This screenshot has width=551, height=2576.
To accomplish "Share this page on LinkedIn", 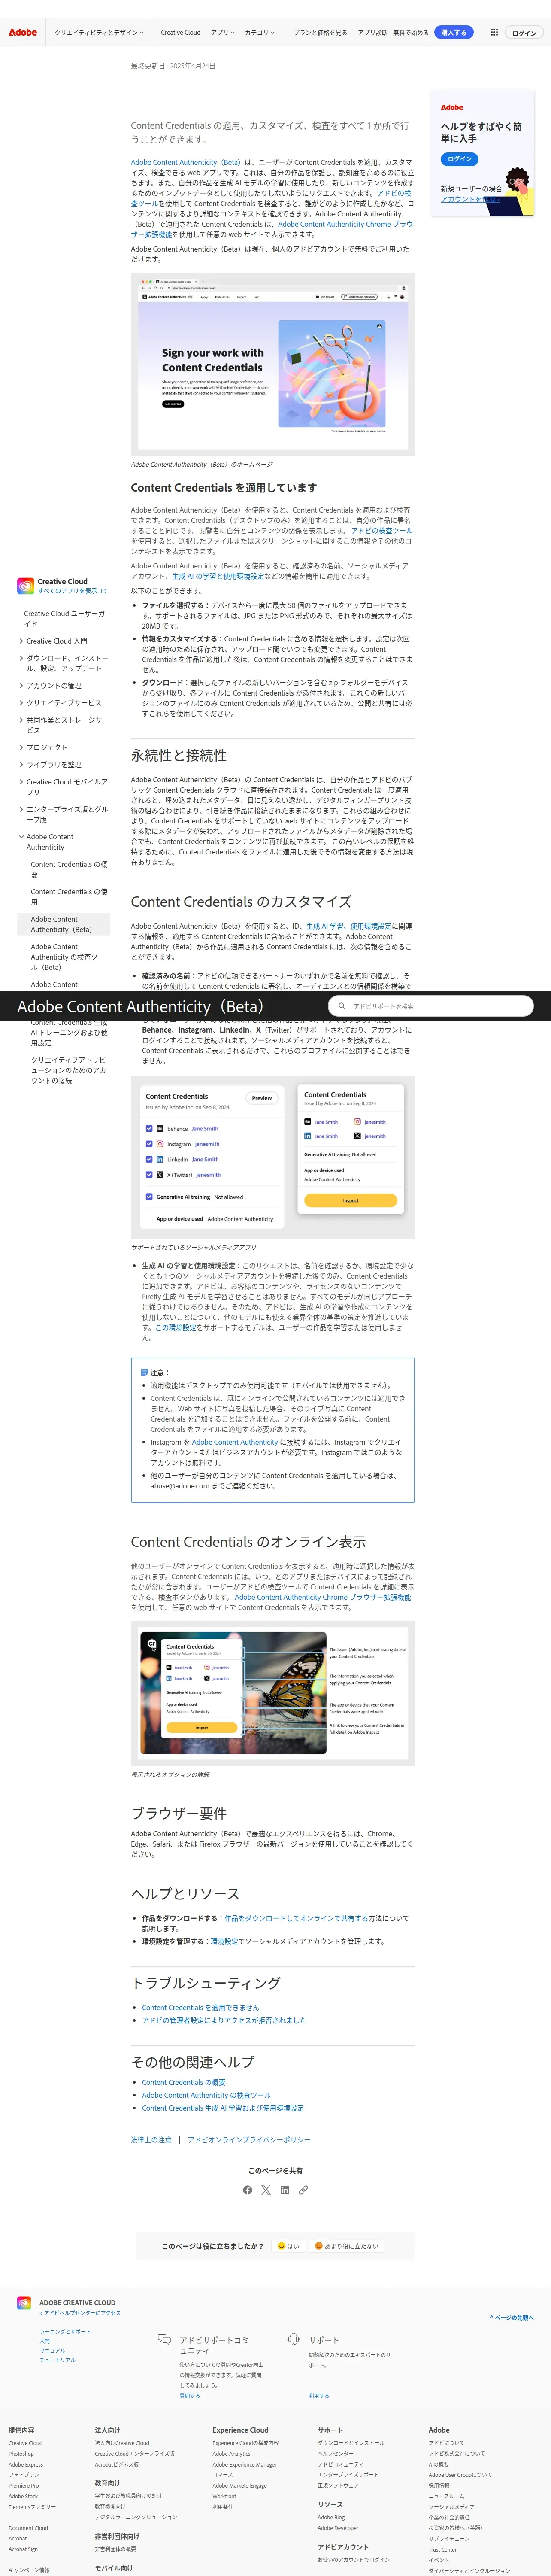I will [x=284, y=2190].
